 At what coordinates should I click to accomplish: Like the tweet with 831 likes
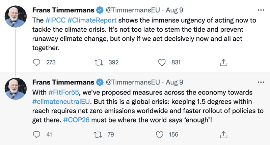(x=162, y=63)
